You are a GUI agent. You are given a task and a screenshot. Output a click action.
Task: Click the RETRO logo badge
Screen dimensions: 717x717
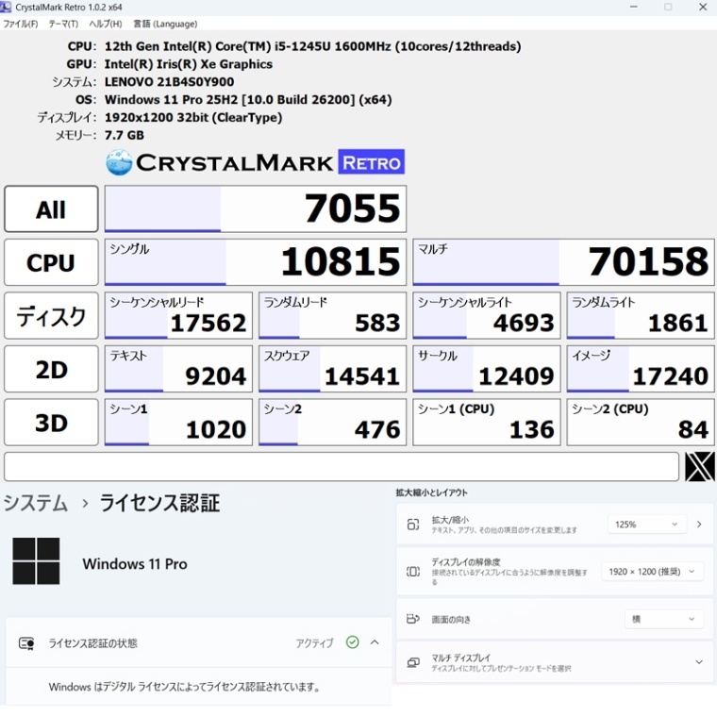pyautogui.click(x=372, y=161)
